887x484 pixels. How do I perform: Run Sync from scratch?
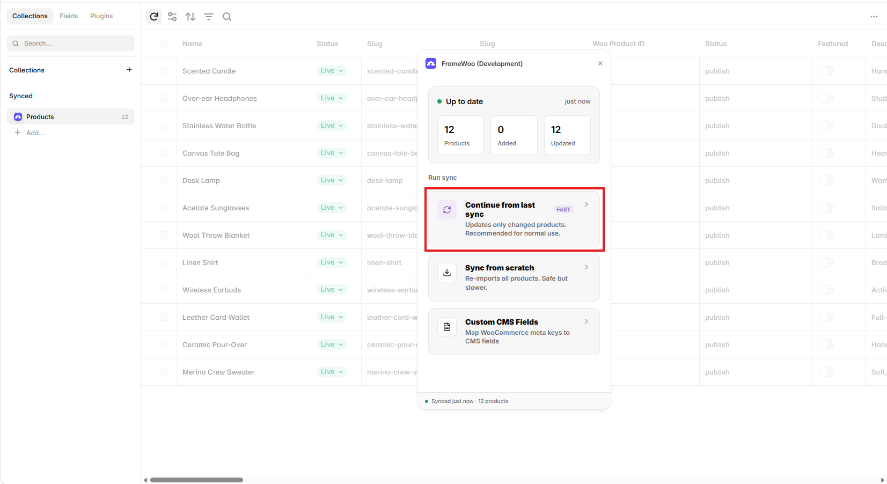coord(514,277)
